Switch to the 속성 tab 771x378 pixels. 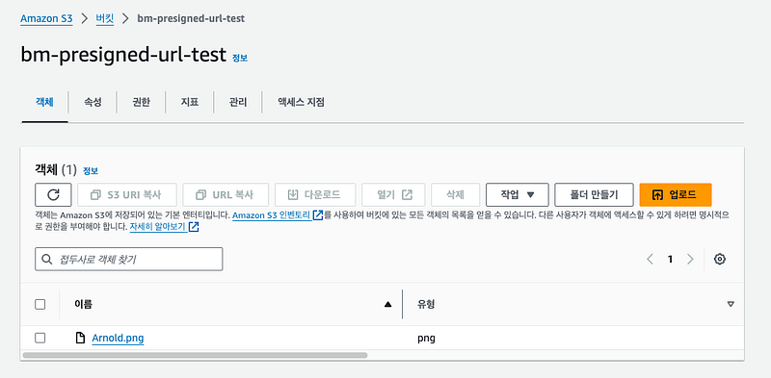(93, 102)
